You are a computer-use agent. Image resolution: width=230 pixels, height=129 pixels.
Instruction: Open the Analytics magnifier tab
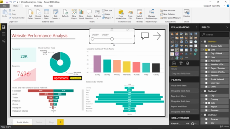(x=188, y=63)
